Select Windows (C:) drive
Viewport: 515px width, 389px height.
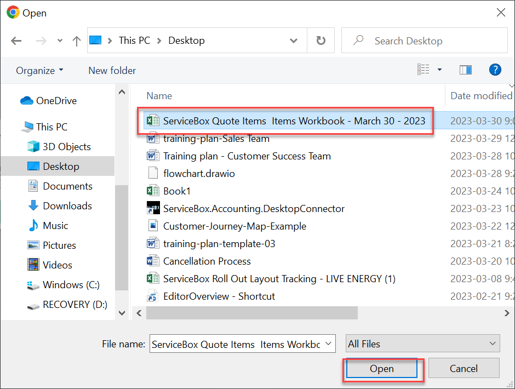(x=64, y=284)
